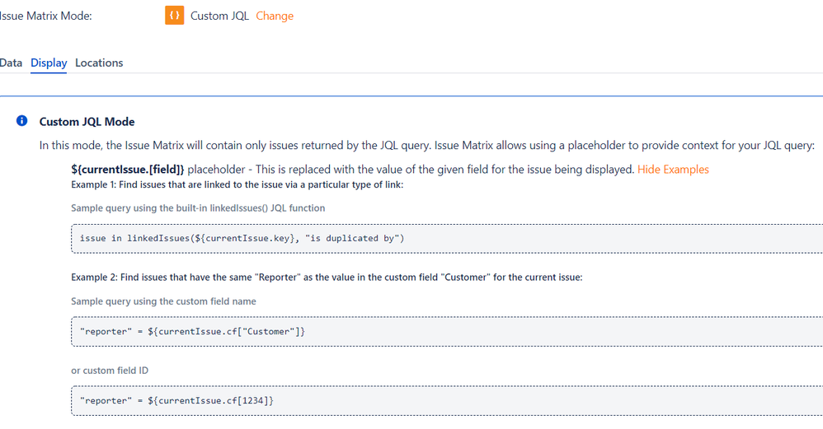Click the Example 2 heading text
Screen dimensions: 823x429
pos(327,277)
